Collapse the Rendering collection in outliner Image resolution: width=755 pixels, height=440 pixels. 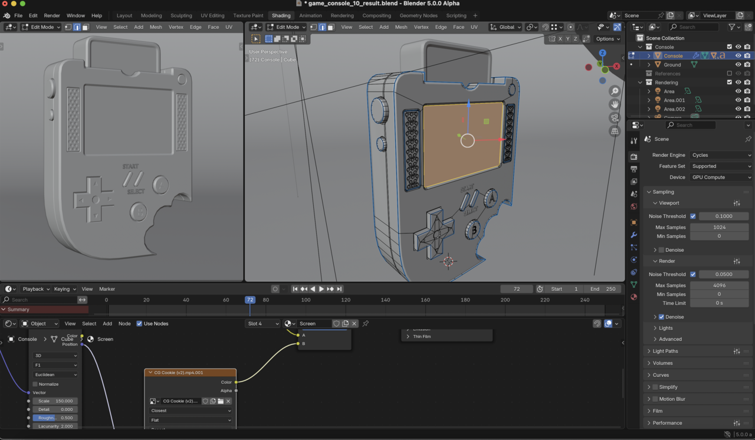pyautogui.click(x=640, y=83)
